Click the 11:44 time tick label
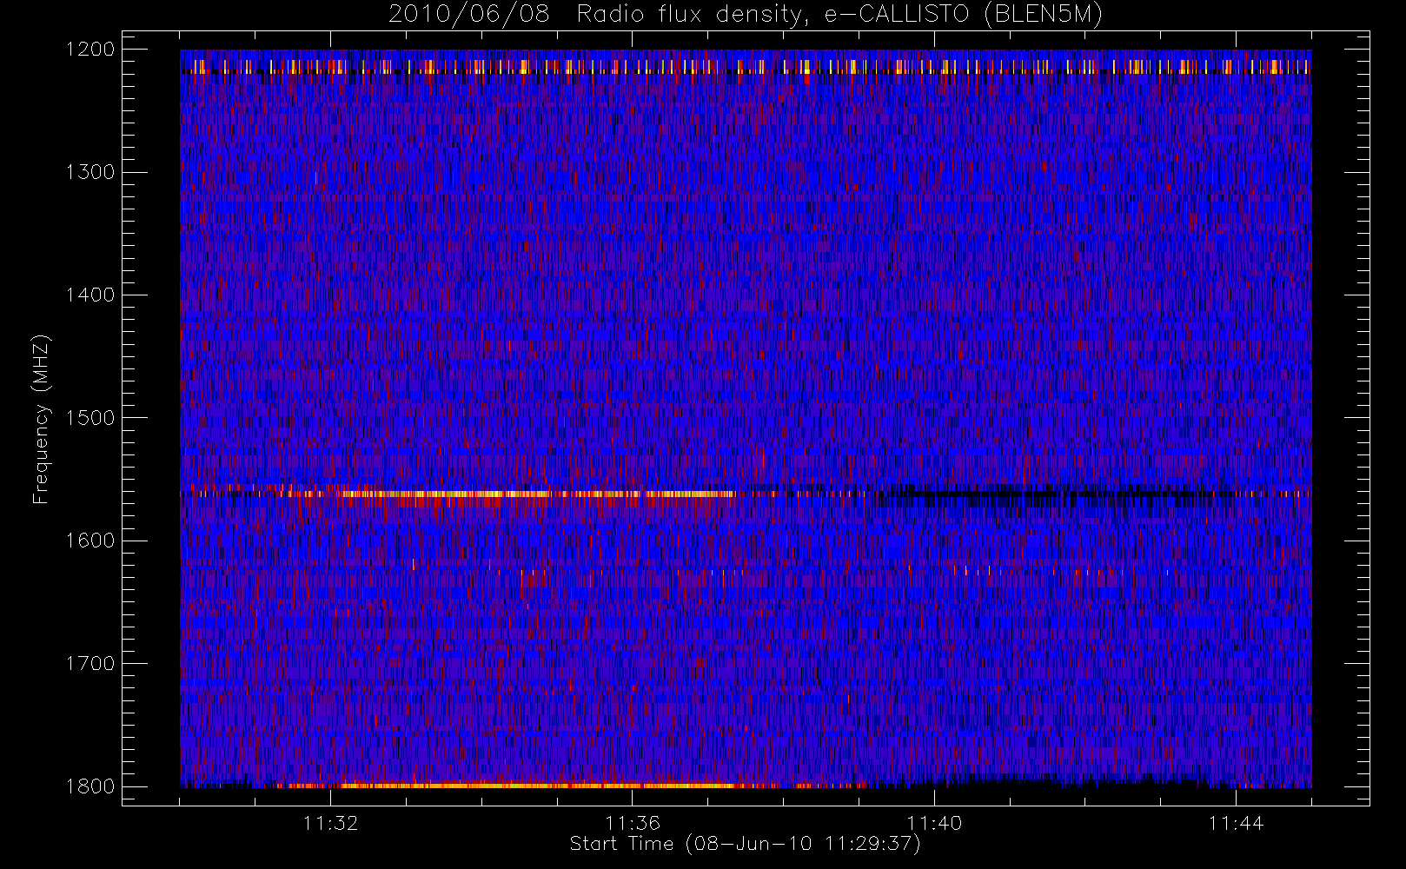 (1236, 823)
